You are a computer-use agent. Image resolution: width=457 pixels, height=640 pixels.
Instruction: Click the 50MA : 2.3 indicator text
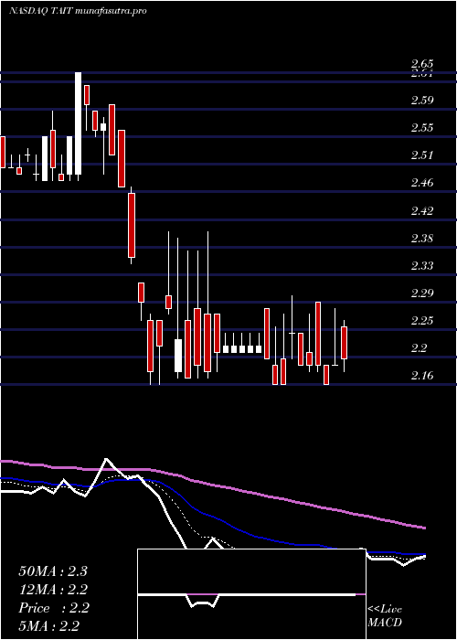click(x=53, y=571)
